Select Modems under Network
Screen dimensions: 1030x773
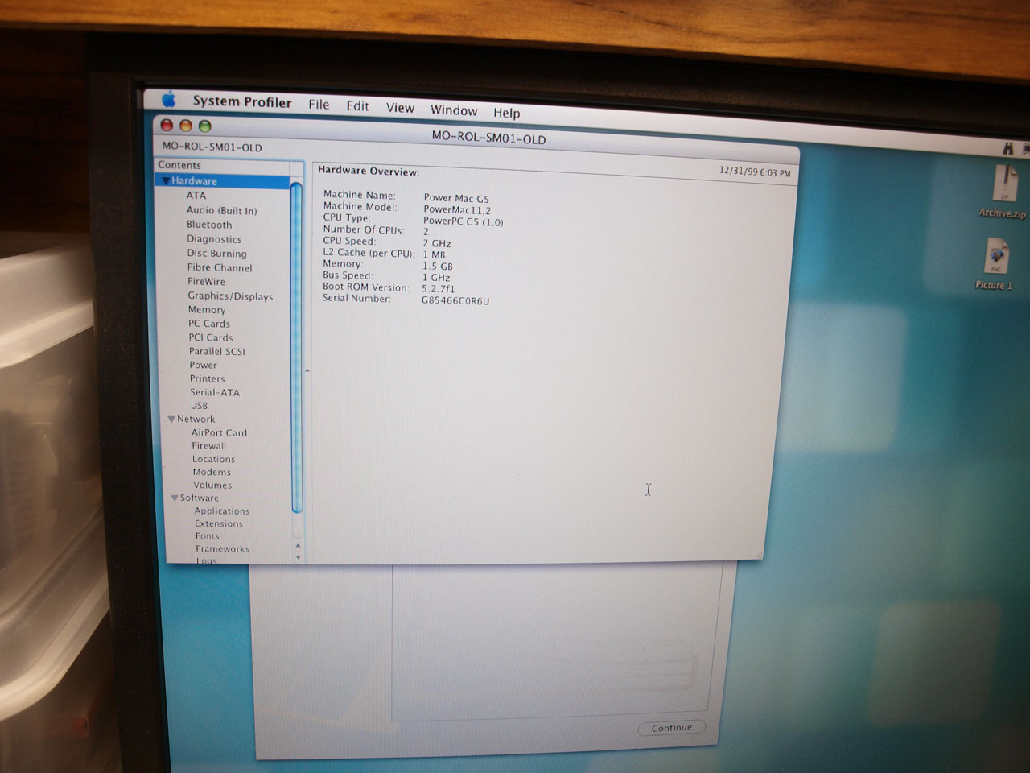coord(212,473)
